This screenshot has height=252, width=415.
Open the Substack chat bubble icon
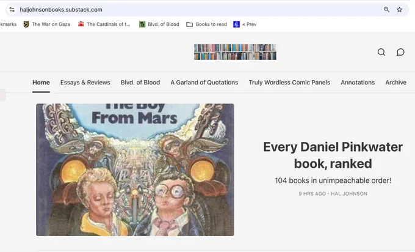click(x=400, y=52)
